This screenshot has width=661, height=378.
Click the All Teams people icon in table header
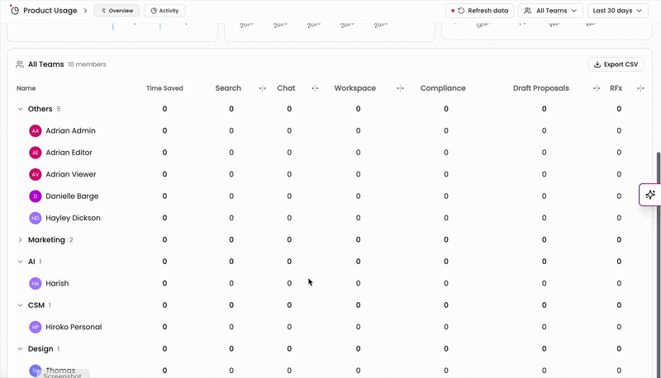[20, 64]
